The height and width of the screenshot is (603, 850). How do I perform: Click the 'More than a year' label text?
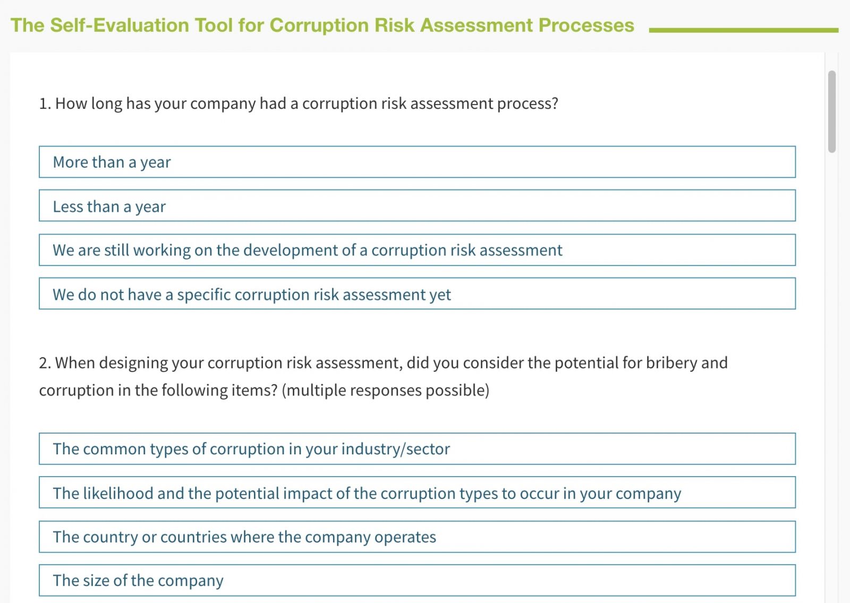[112, 162]
